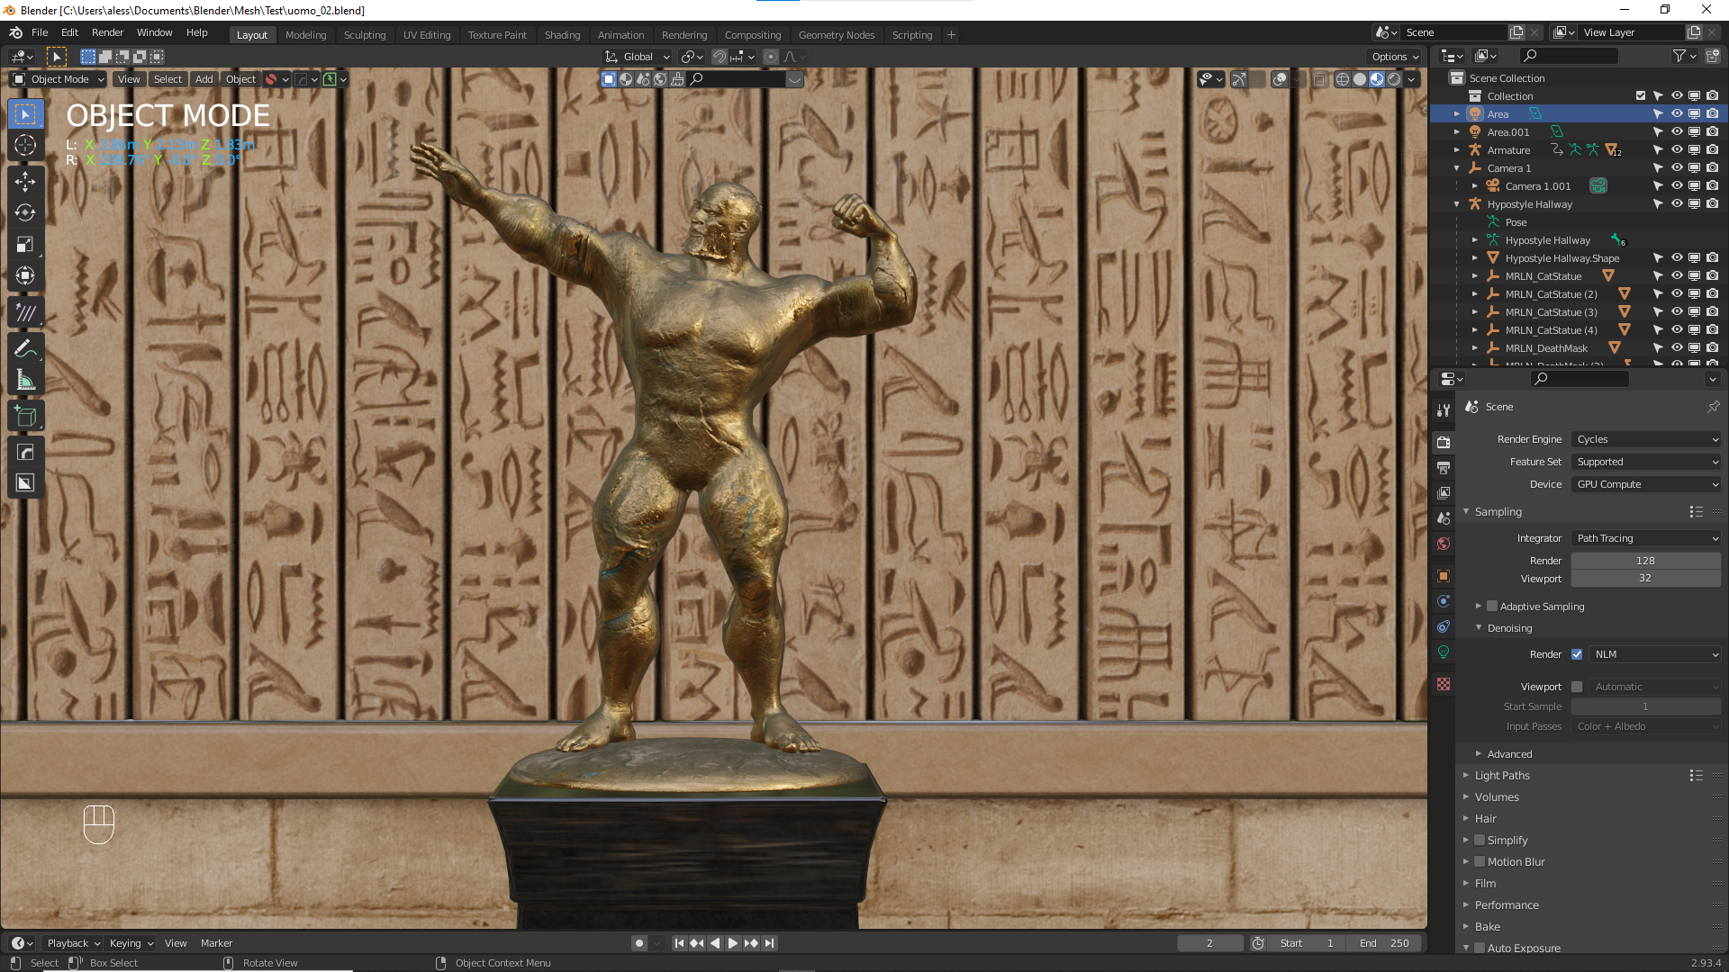The image size is (1729, 972).
Task: Select the Measure tool
Action: (25, 381)
